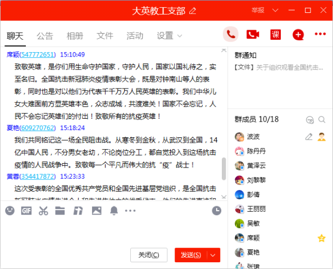Click in the message input box
Screen dimensions: 333x269
[x=114, y=231]
